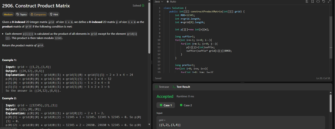Click the Runtime: 0 ms text
The image size is (335, 129).
[185, 96]
